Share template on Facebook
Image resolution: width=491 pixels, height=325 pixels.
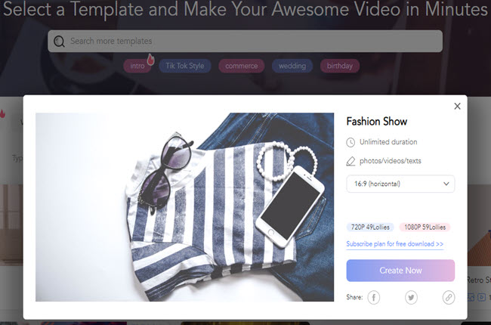pyautogui.click(x=374, y=297)
